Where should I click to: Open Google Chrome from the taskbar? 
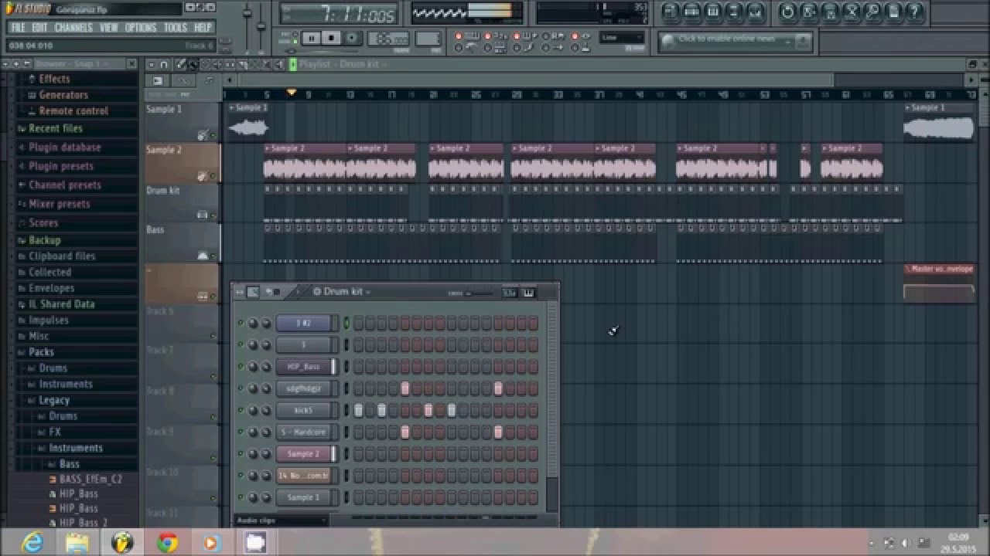pos(167,543)
